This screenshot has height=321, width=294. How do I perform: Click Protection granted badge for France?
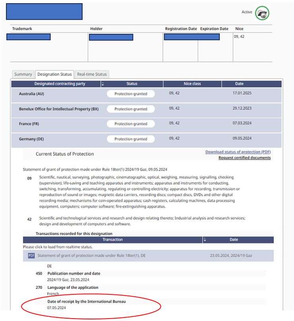(x=131, y=124)
